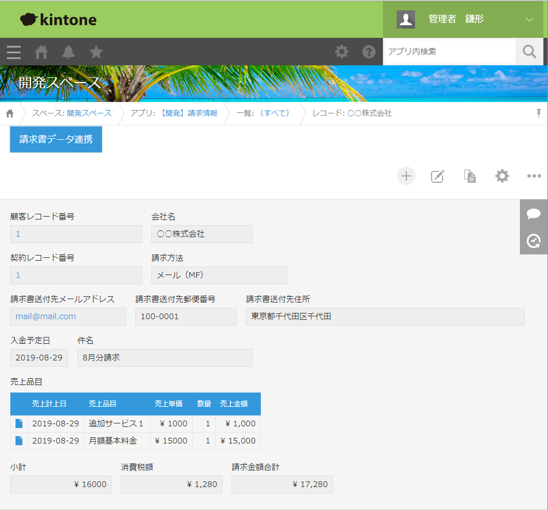Click 売上計上日 column header
The width and height of the screenshot is (548, 510).
pos(49,404)
